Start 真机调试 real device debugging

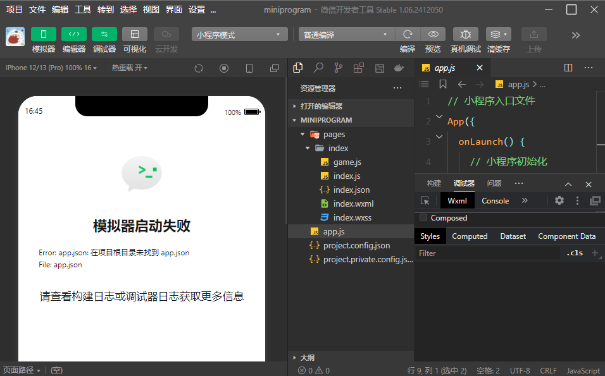click(465, 34)
